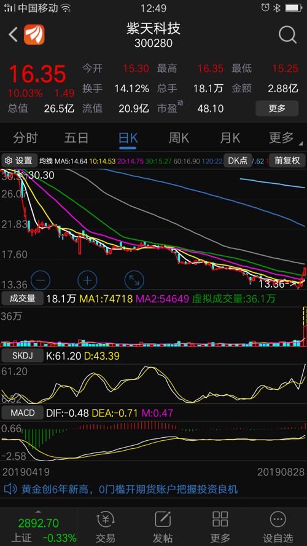Add stock via 设自选 icon
Screen dimensions: 307x546
(x=278, y=520)
